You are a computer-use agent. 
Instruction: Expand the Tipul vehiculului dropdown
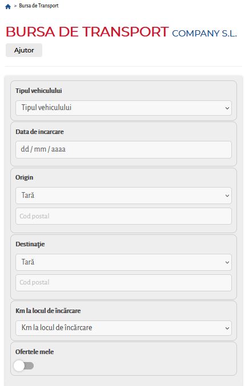pos(123,108)
